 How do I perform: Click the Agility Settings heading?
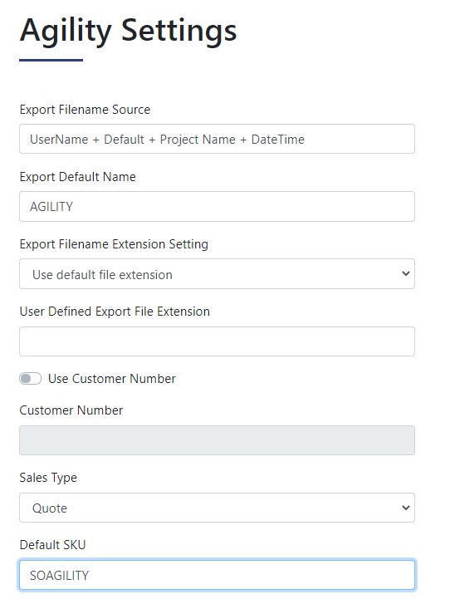pos(128,32)
